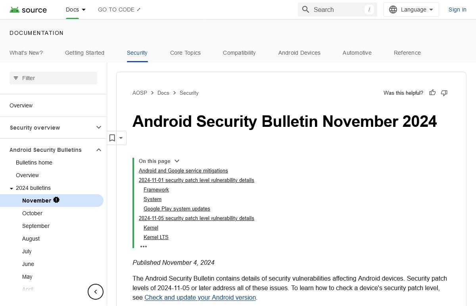
Task: Click the Android Source logo
Action: pos(28,10)
